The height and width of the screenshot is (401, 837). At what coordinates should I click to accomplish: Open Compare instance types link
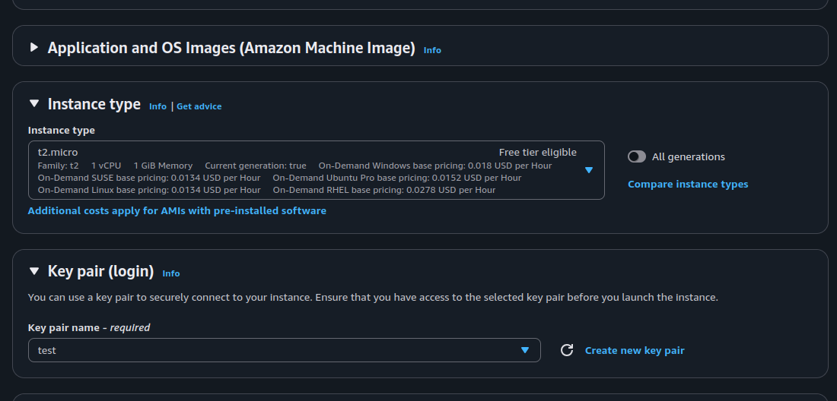pyautogui.click(x=688, y=185)
